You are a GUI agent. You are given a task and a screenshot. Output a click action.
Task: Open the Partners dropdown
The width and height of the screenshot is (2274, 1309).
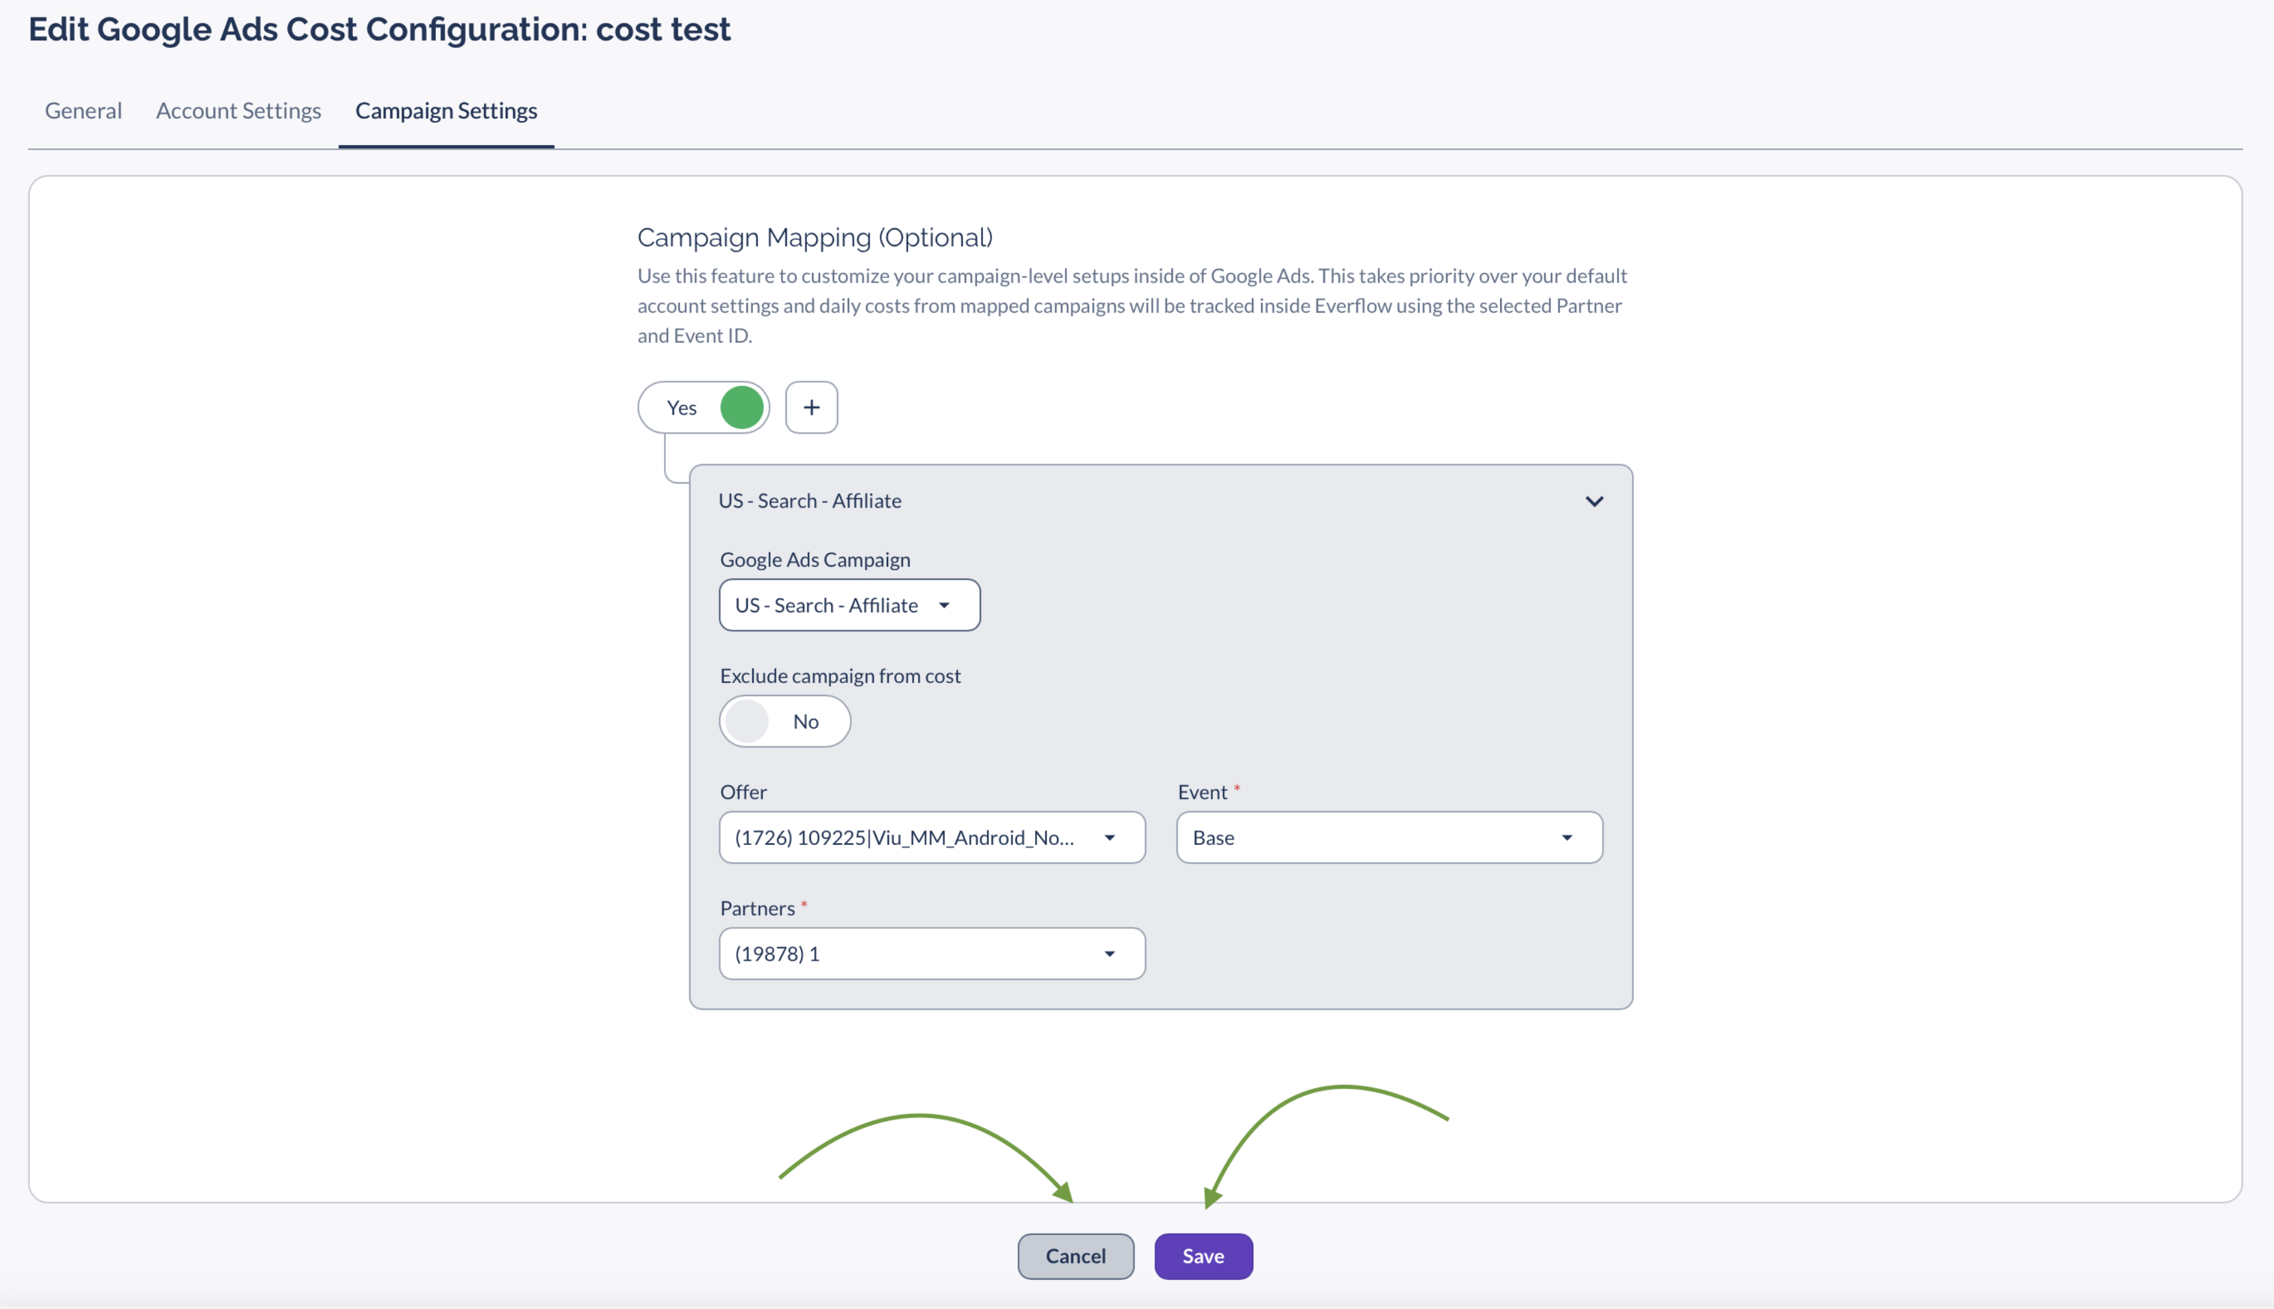(932, 953)
